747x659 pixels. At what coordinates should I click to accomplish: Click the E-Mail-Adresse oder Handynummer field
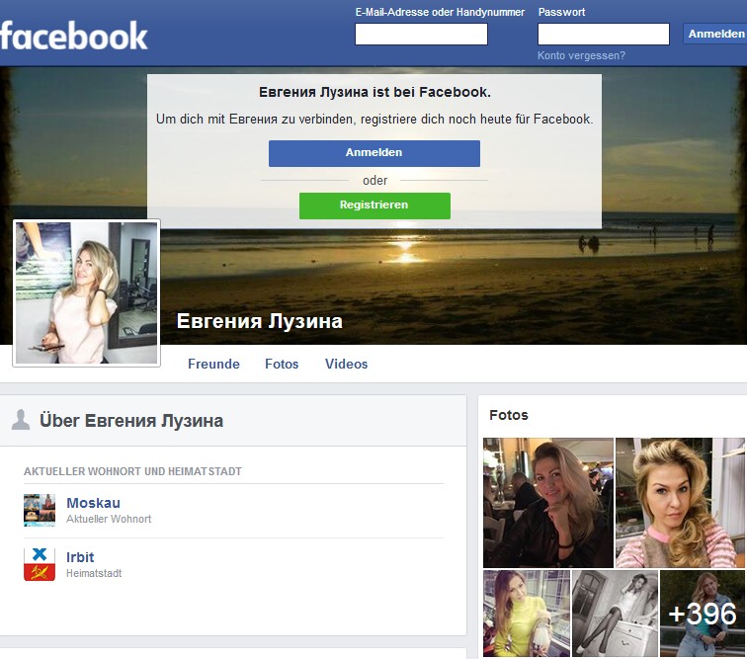[421, 35]
